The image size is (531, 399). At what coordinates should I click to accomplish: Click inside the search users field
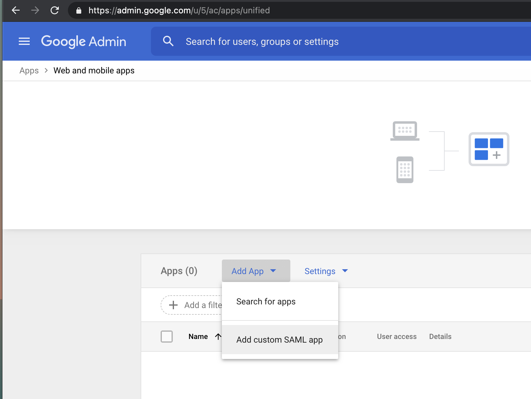tap(262, 41)
